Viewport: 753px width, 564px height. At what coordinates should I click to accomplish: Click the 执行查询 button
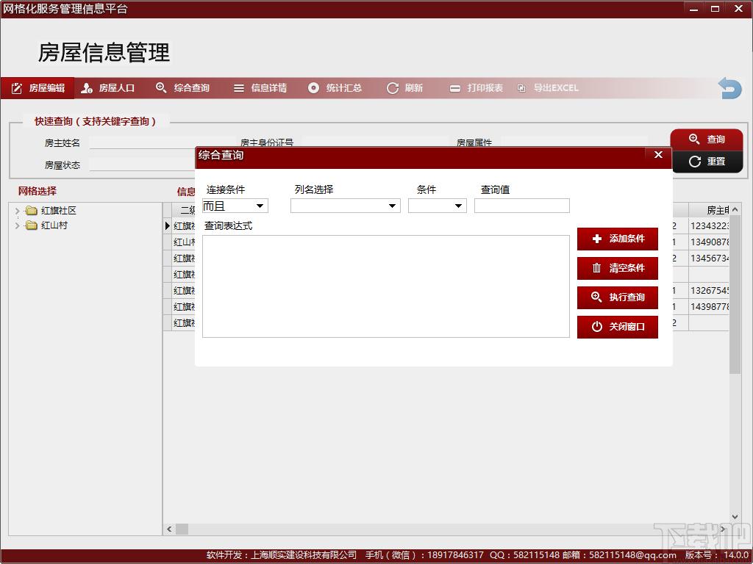point(617,297)
